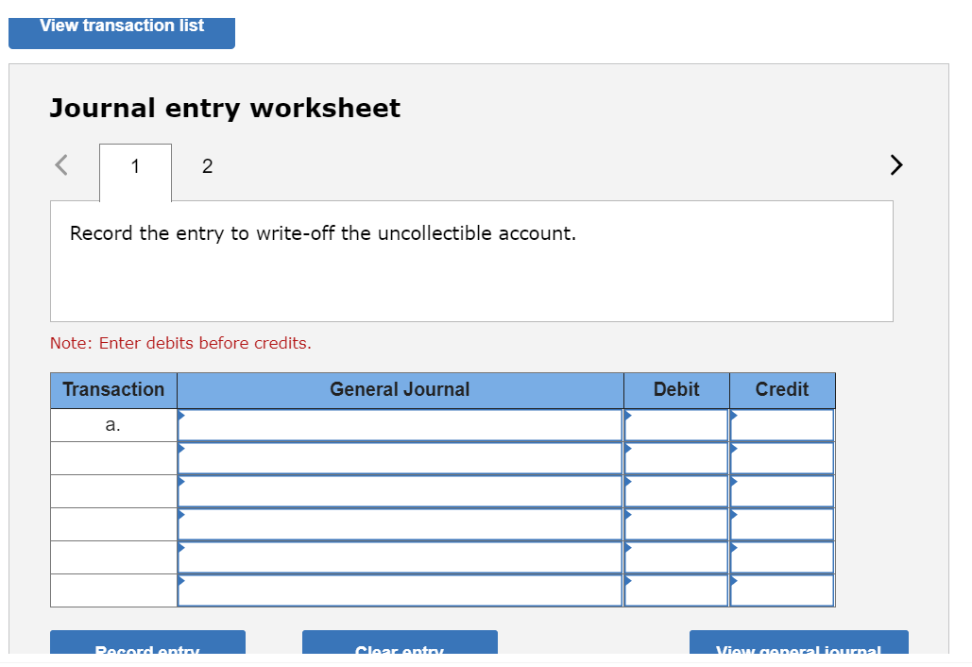The height and width of the screenshot is (667, 972).
Task: Click the Debit field for transaction a
Action: [675, 424]
